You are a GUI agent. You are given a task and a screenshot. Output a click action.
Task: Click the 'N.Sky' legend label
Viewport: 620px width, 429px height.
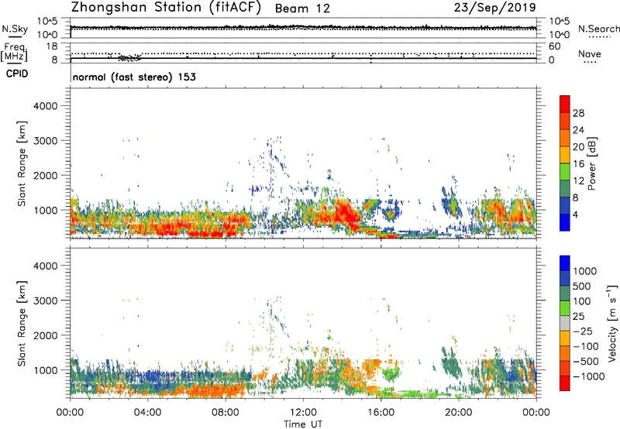pos(15,29)
